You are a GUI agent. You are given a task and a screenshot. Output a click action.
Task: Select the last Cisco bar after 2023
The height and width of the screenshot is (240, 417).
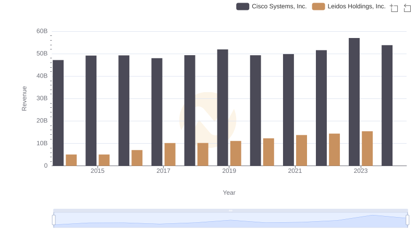tap(387, 105)
